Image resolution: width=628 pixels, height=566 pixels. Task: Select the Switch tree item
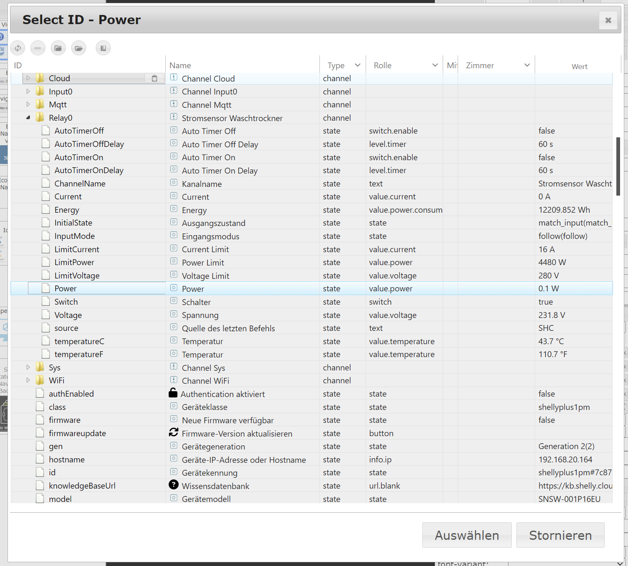(x=66, y=302)
